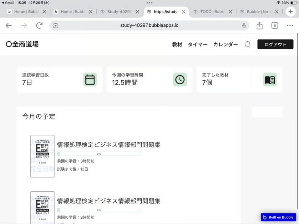Tap the browser Share icon
The height and width of the screenshot is (224, 299).
[x=259, y=26]
